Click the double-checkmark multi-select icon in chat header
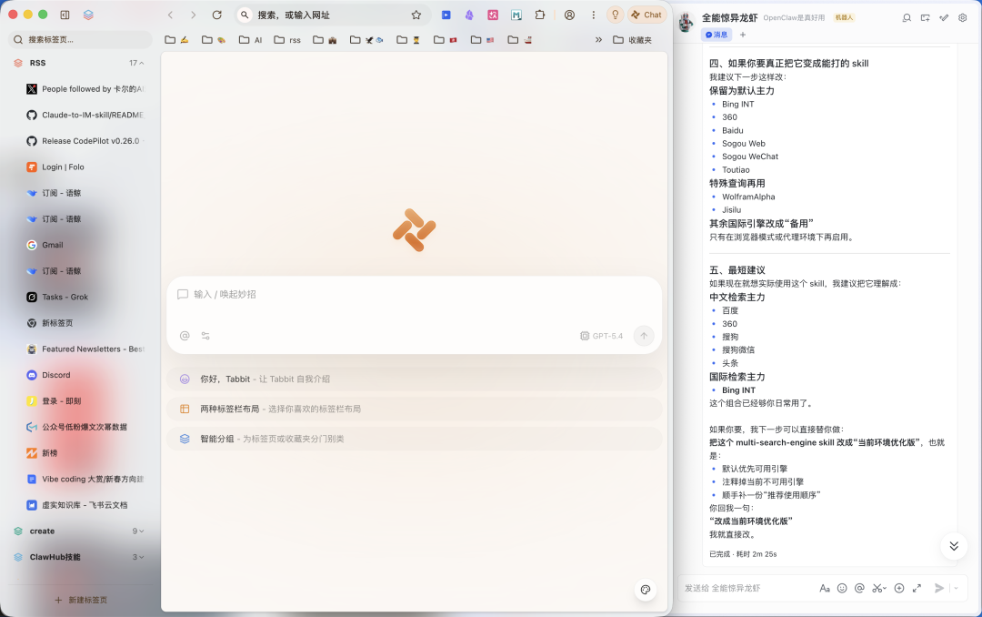Image resolution: width=982 pixels, height=617 pixels. tap(944, 17)
